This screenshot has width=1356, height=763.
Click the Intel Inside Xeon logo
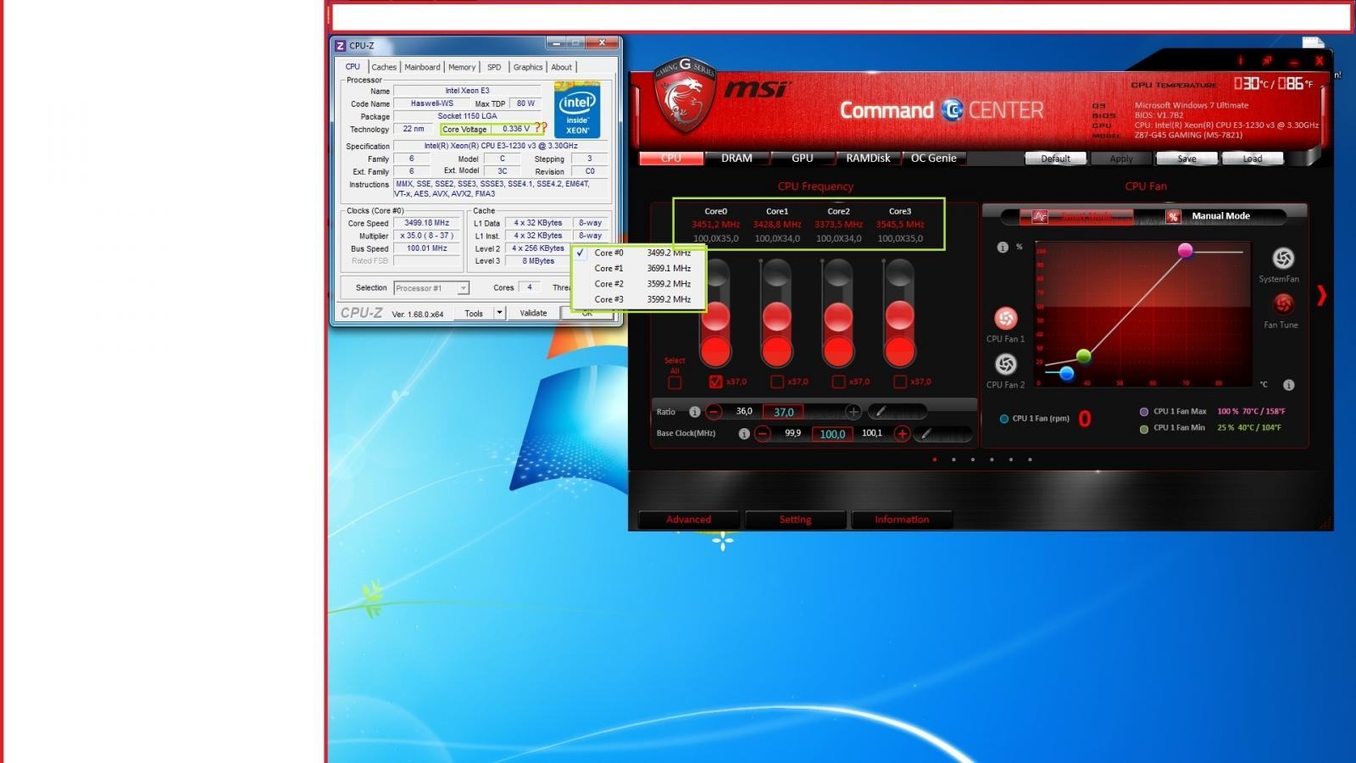pyautogui.click(x=577, y=109)
